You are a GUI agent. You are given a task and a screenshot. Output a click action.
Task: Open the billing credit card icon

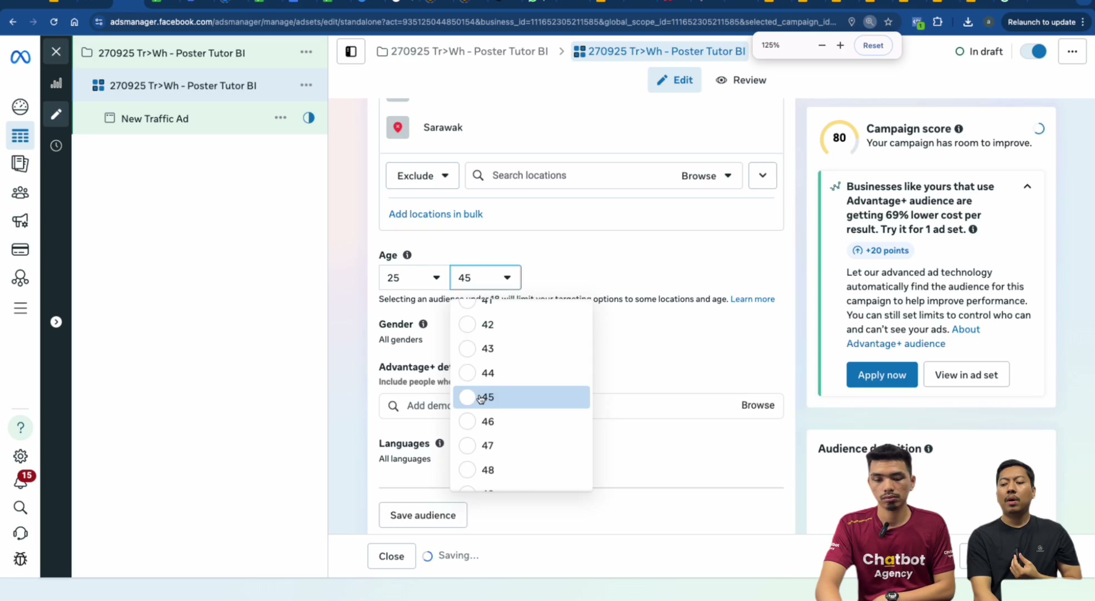coord(20,249)
